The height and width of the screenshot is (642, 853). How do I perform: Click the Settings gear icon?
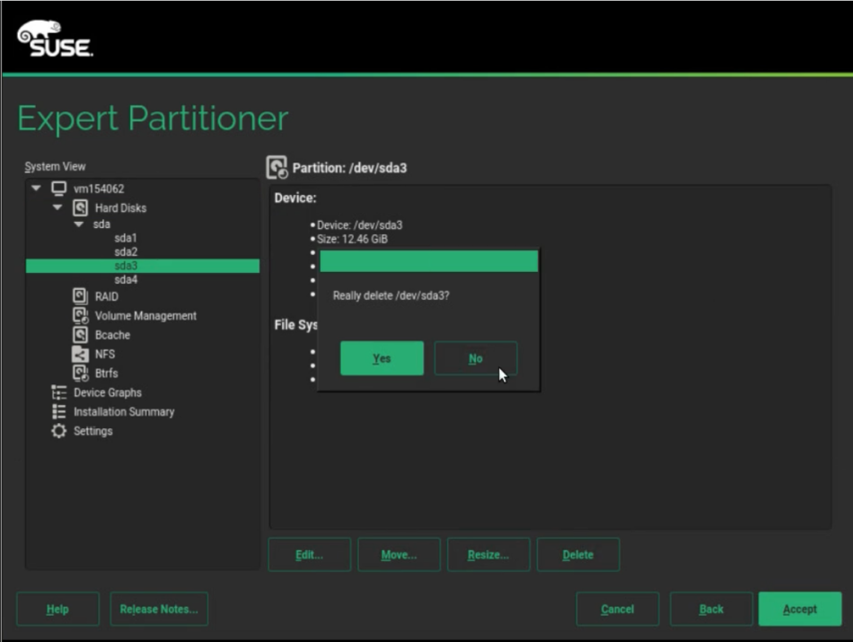[x=59, y=431]
